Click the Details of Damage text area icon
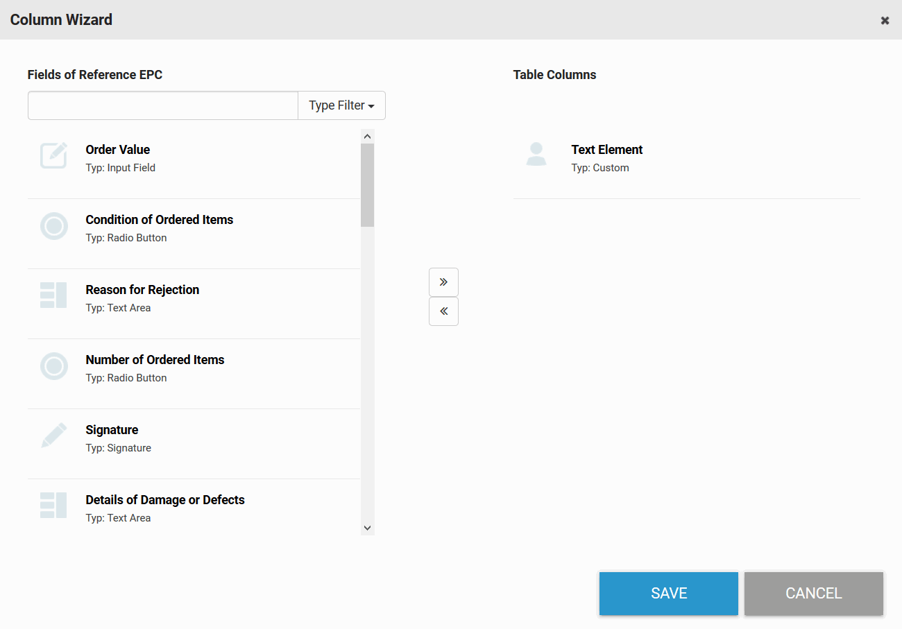 [x=53, y=506]
